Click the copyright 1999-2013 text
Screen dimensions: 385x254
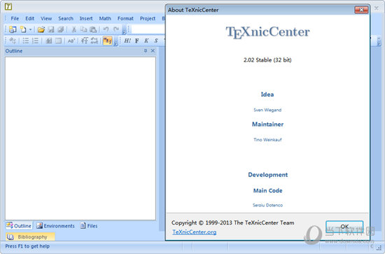pyautogui.click(x=232, y=223)
